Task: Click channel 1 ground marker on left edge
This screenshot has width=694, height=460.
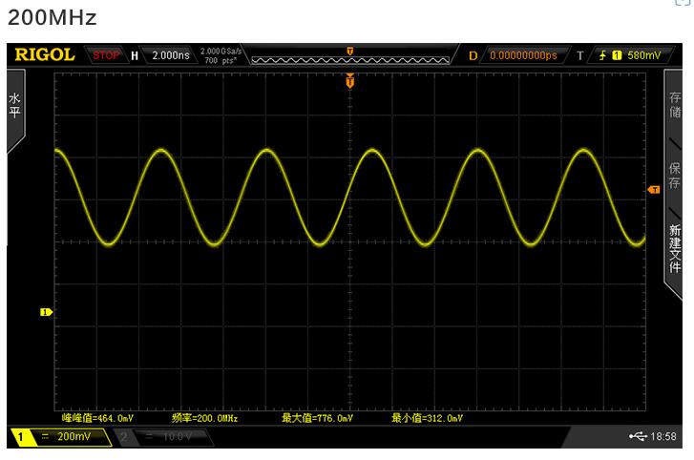Action: 45,312
